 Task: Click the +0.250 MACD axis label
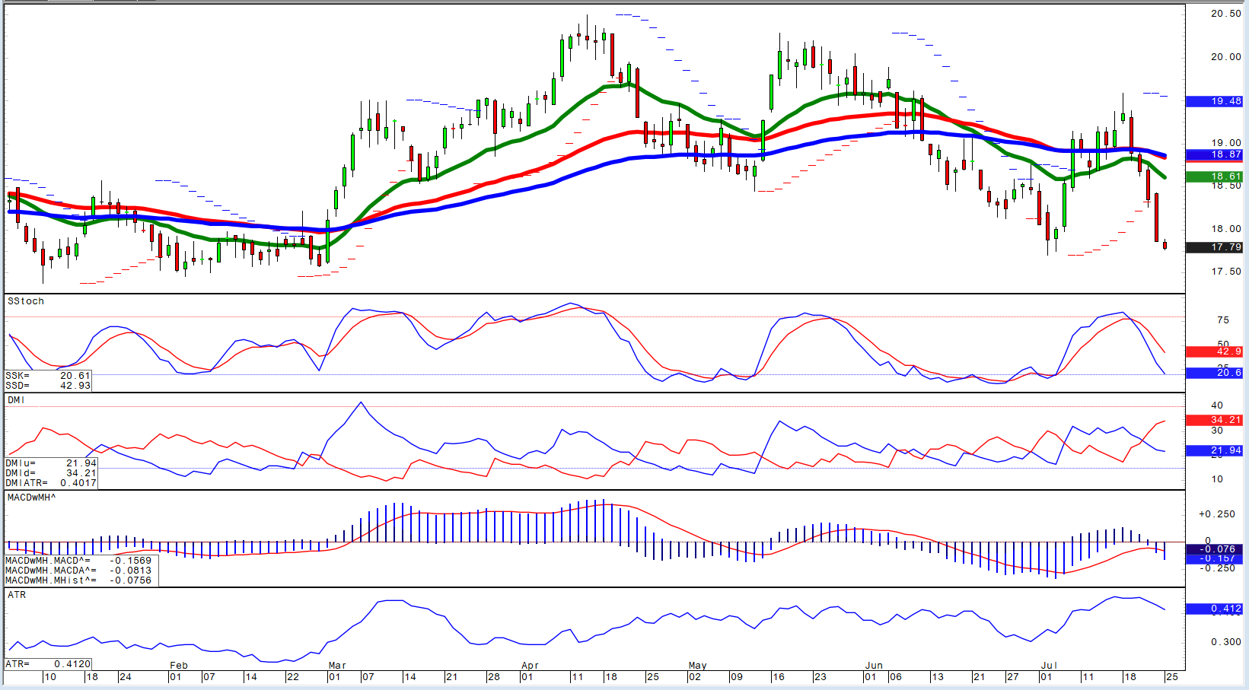(1217, 514)
